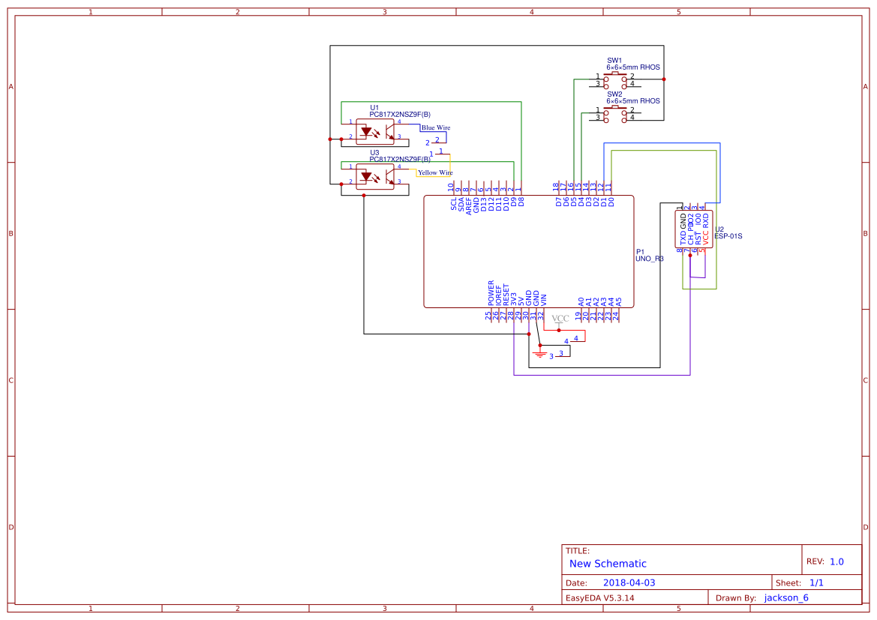Click the jackson_6 drawn-by name
877x620 pixels.
coord(787,598)
